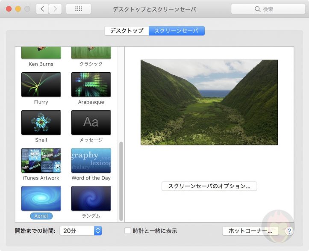This screenshot has height=251, width=309.
Task: Open ホットコーナー settings button
Action: click(x=250, y=231)
